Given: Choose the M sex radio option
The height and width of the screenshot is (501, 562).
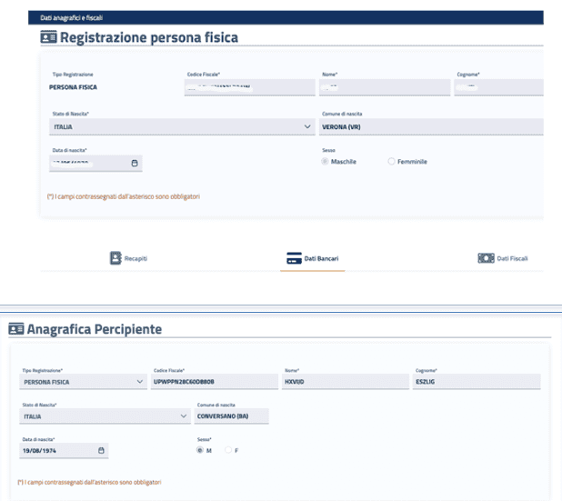Looking at the screenshot, I should pos(200,450).
